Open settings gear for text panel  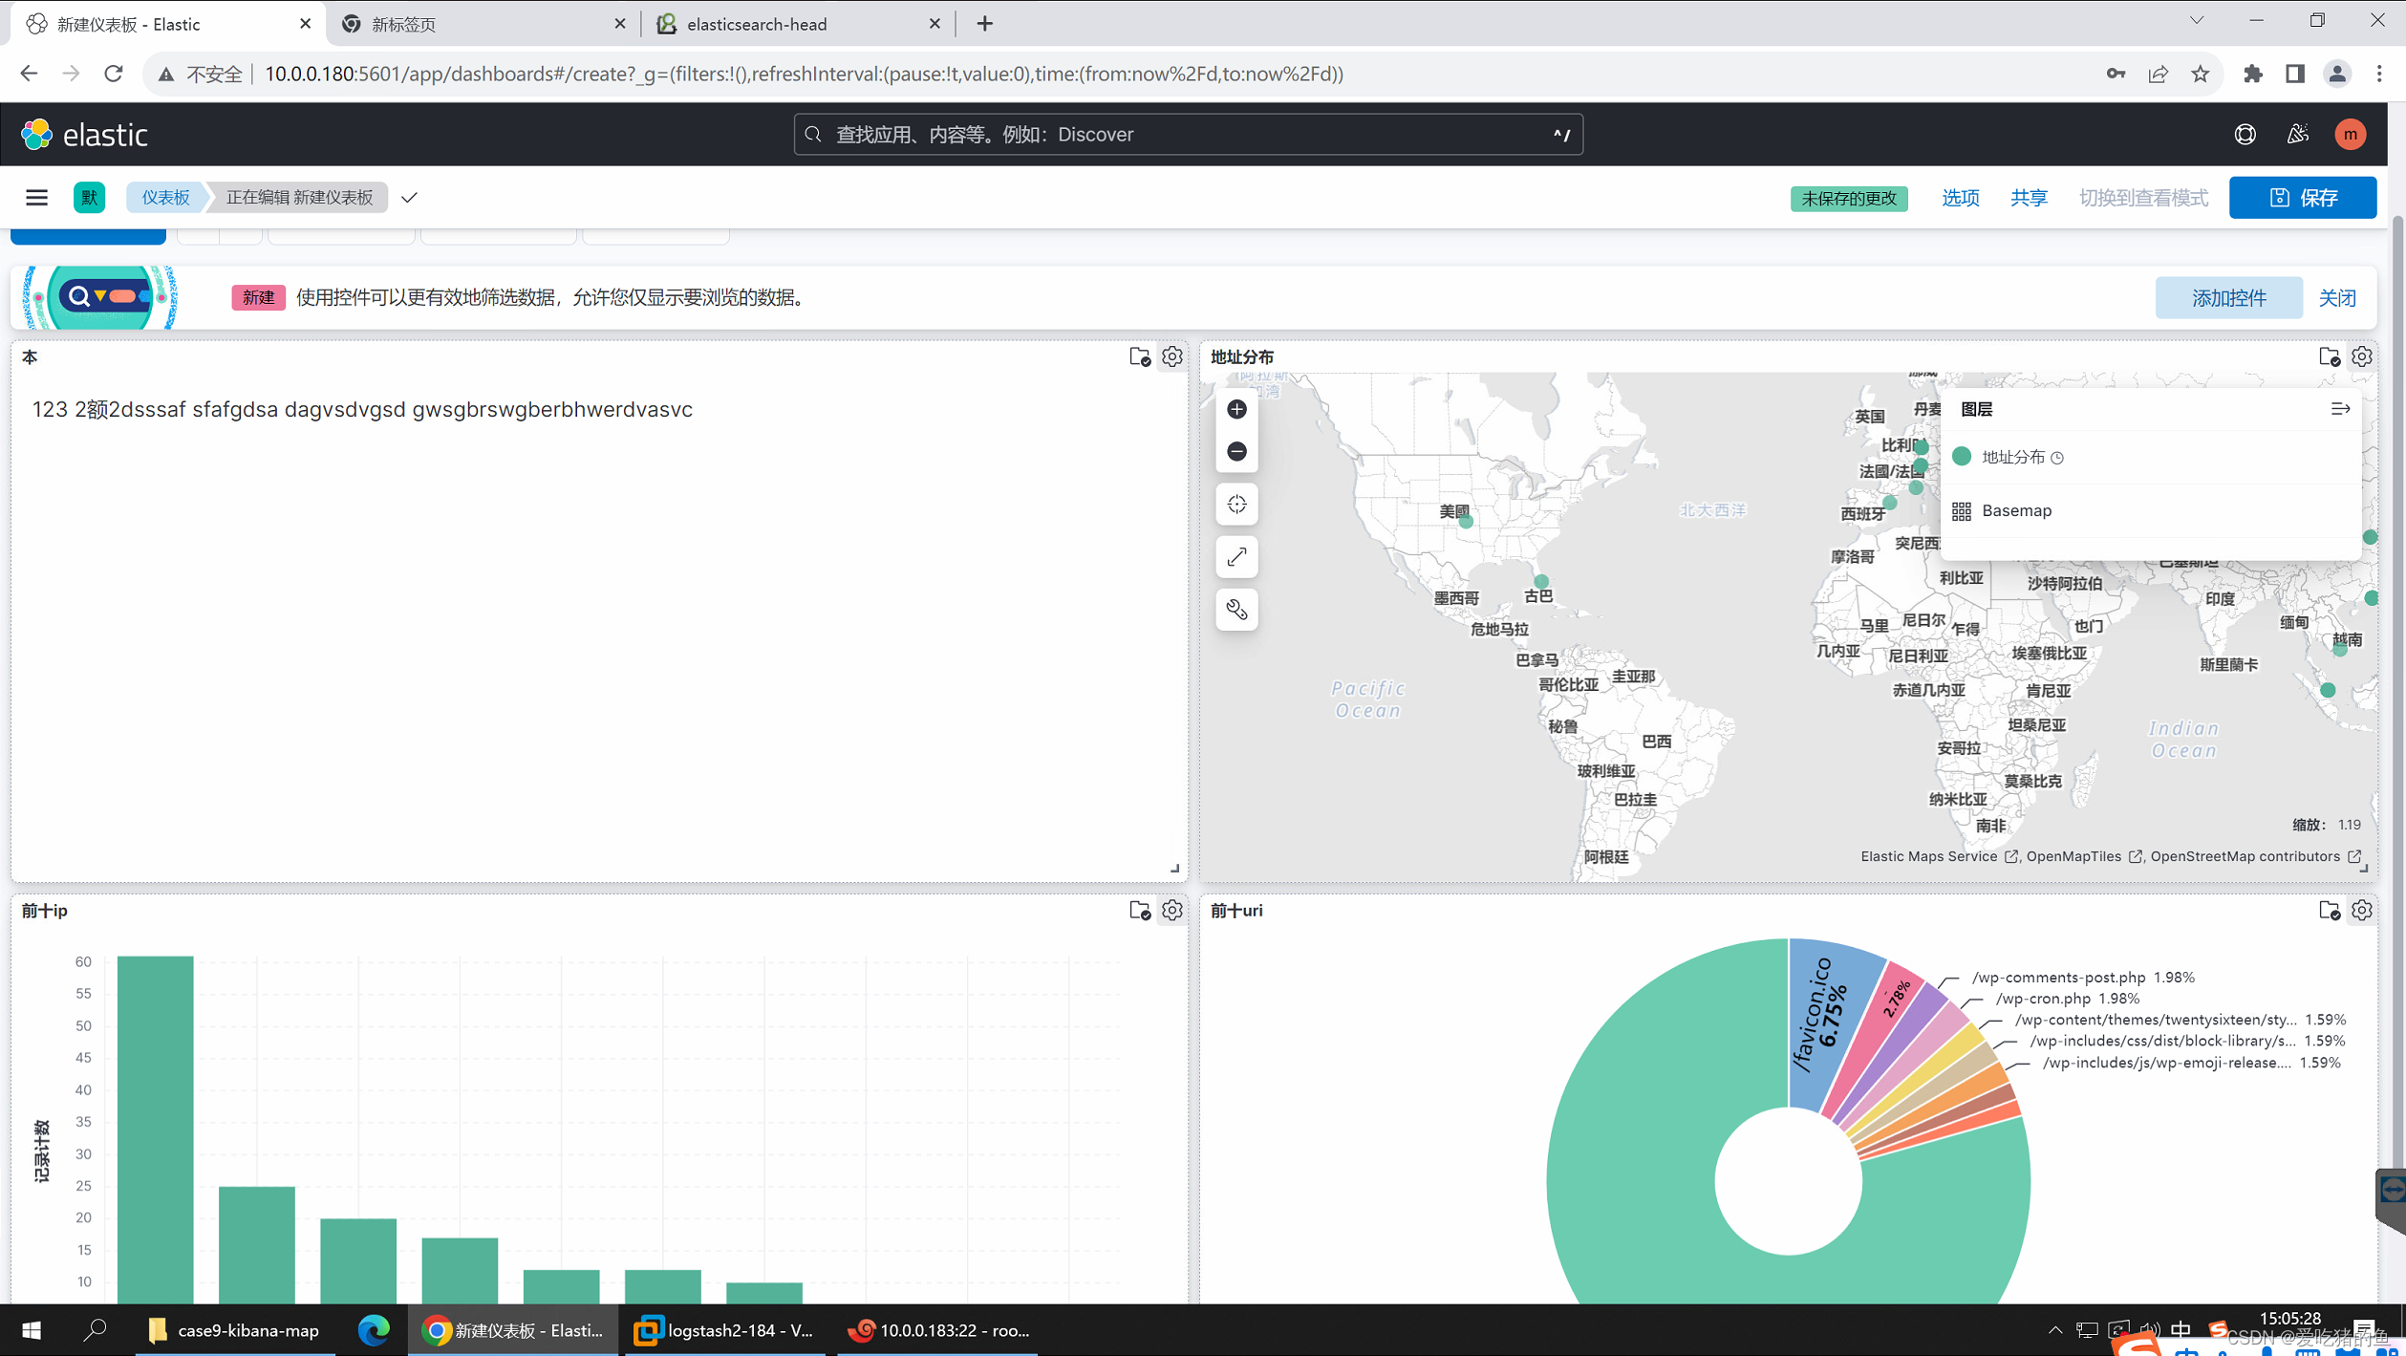coord(1171,356)
